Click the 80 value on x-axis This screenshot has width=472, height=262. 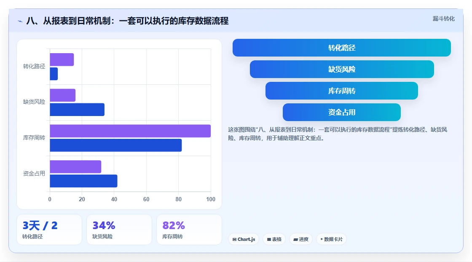coord(179,199)
